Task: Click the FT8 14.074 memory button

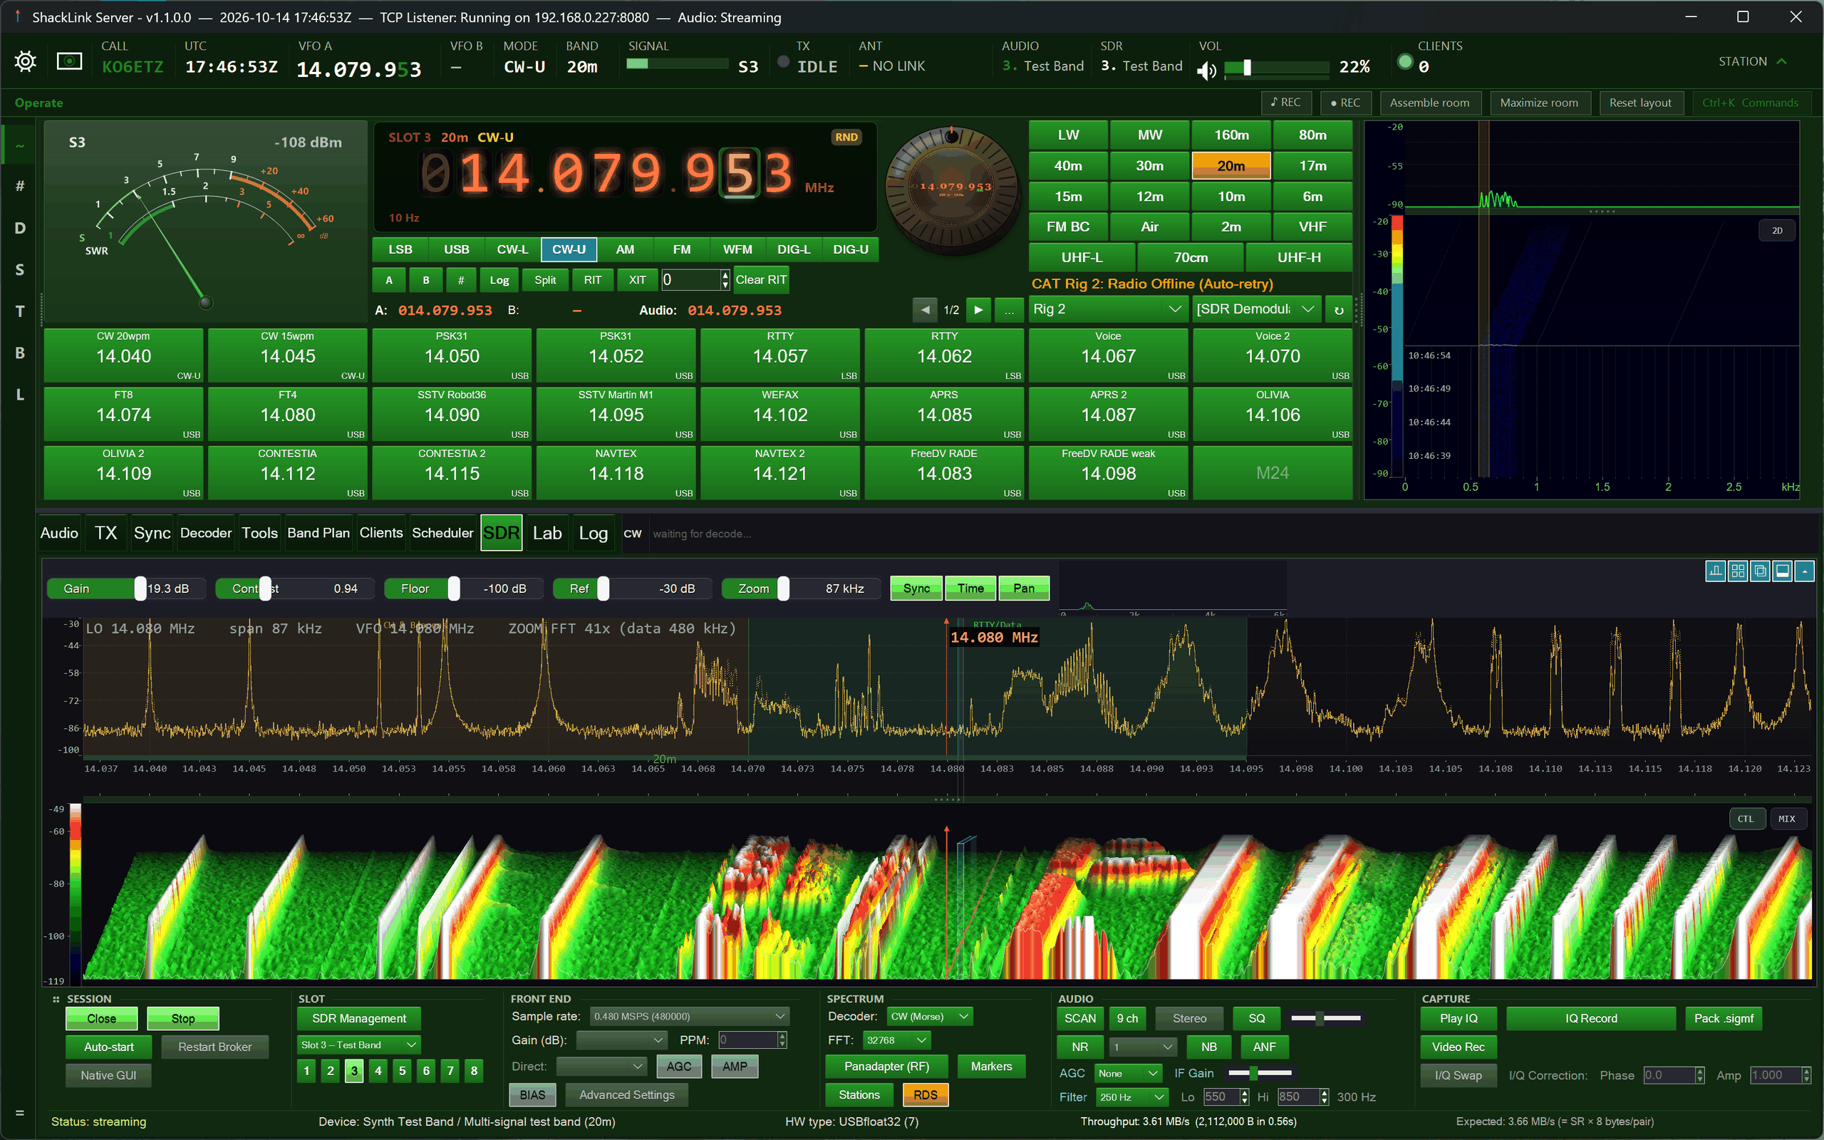Action: pyautogui.click(x=123, y=414)
